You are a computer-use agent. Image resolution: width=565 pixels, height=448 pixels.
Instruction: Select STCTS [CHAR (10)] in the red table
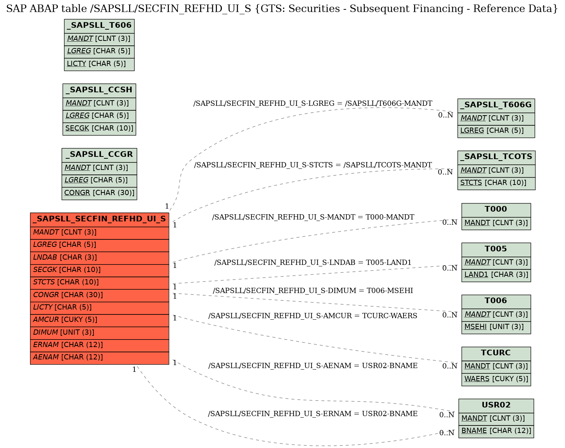99,283
